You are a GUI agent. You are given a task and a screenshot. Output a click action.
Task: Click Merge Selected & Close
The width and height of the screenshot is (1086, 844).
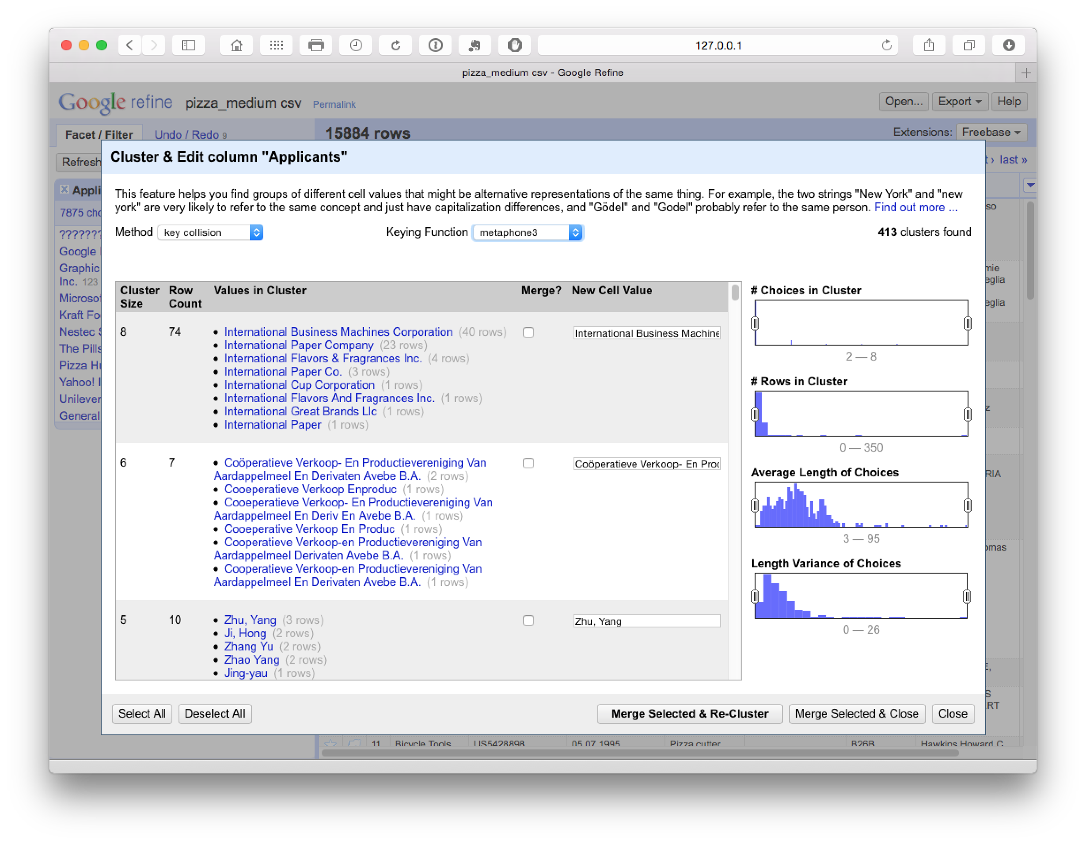(x=856, y=714)
